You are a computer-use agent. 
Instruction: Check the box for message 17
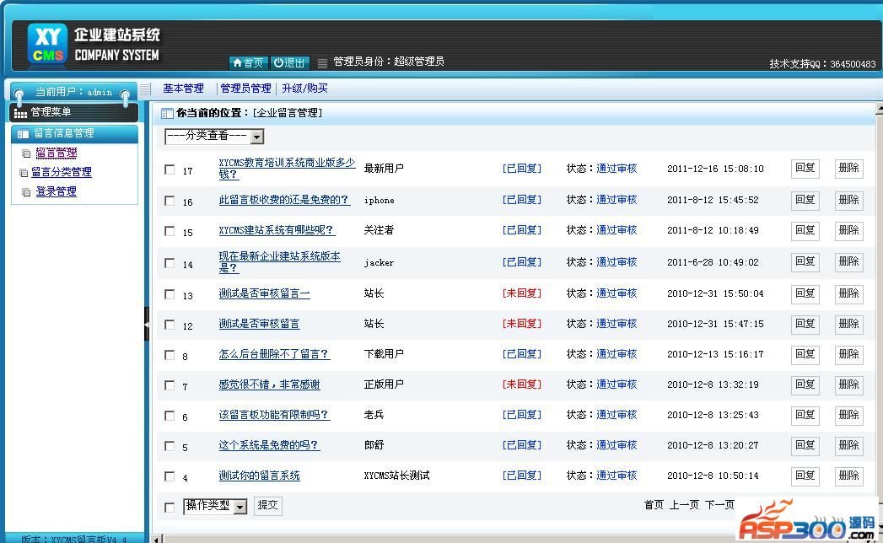tap(170, 169)
